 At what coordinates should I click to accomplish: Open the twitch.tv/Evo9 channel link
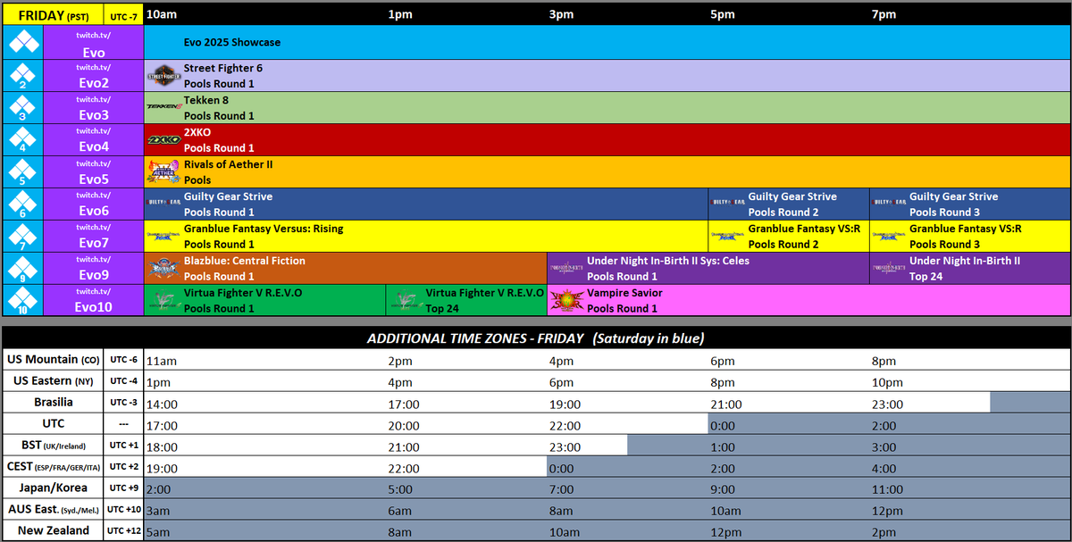coord(93,269)
